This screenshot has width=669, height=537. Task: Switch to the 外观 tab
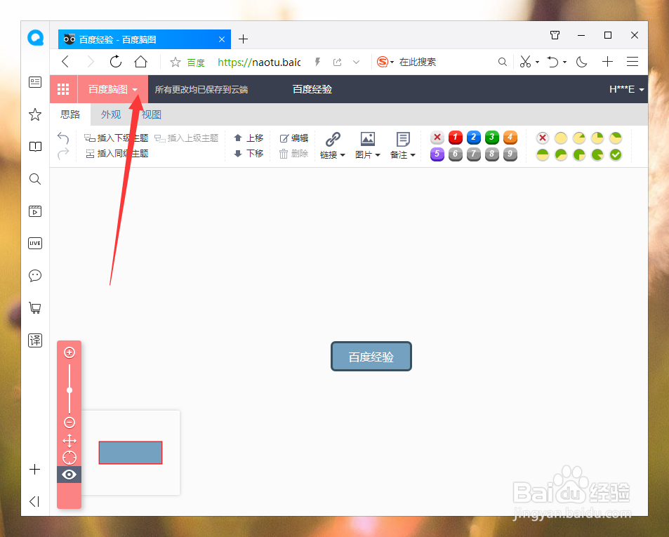[x=110, y=114]
